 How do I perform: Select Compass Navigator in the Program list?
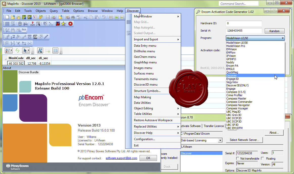[x=255, y=105]
